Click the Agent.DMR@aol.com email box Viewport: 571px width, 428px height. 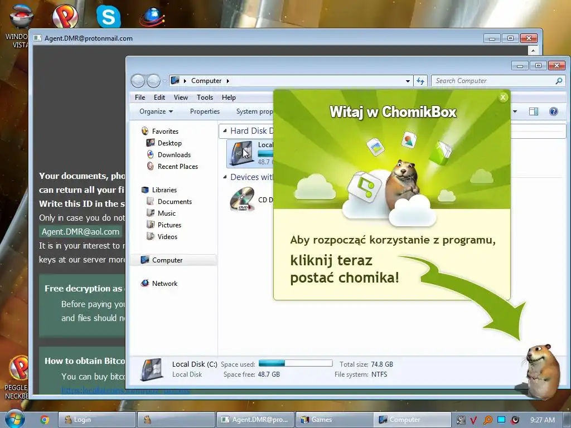pos(80,232)
